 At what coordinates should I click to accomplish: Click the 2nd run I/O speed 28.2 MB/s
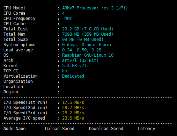[73, 108]
